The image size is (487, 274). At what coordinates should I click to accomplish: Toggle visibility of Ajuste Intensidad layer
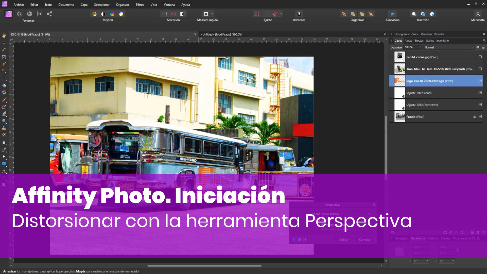click(480, 93)
